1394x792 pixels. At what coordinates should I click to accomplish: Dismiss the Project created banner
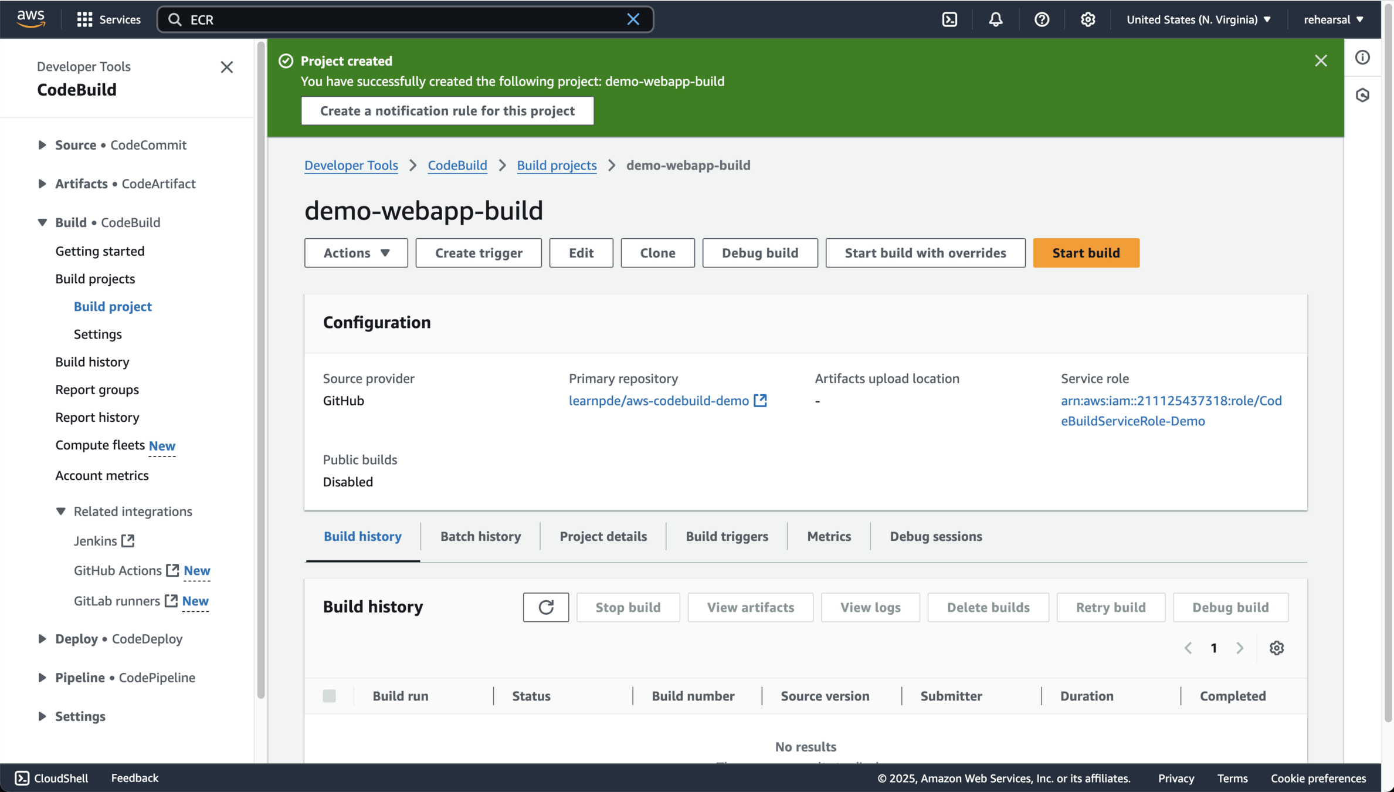[1321, 61]
